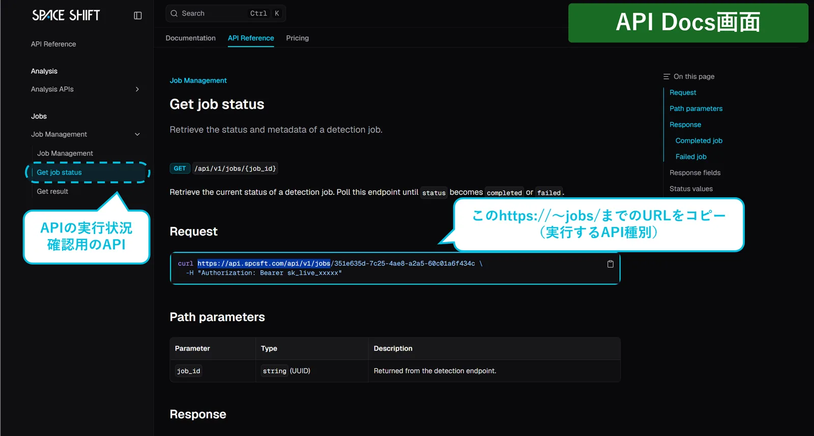Click the search magnifier icon
Image resolution: width=814 pixels, height=436 pixels.
point(174,13)
